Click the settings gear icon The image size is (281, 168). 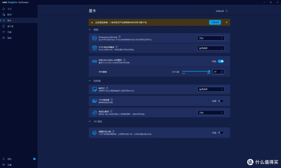[x=4, y=165]
